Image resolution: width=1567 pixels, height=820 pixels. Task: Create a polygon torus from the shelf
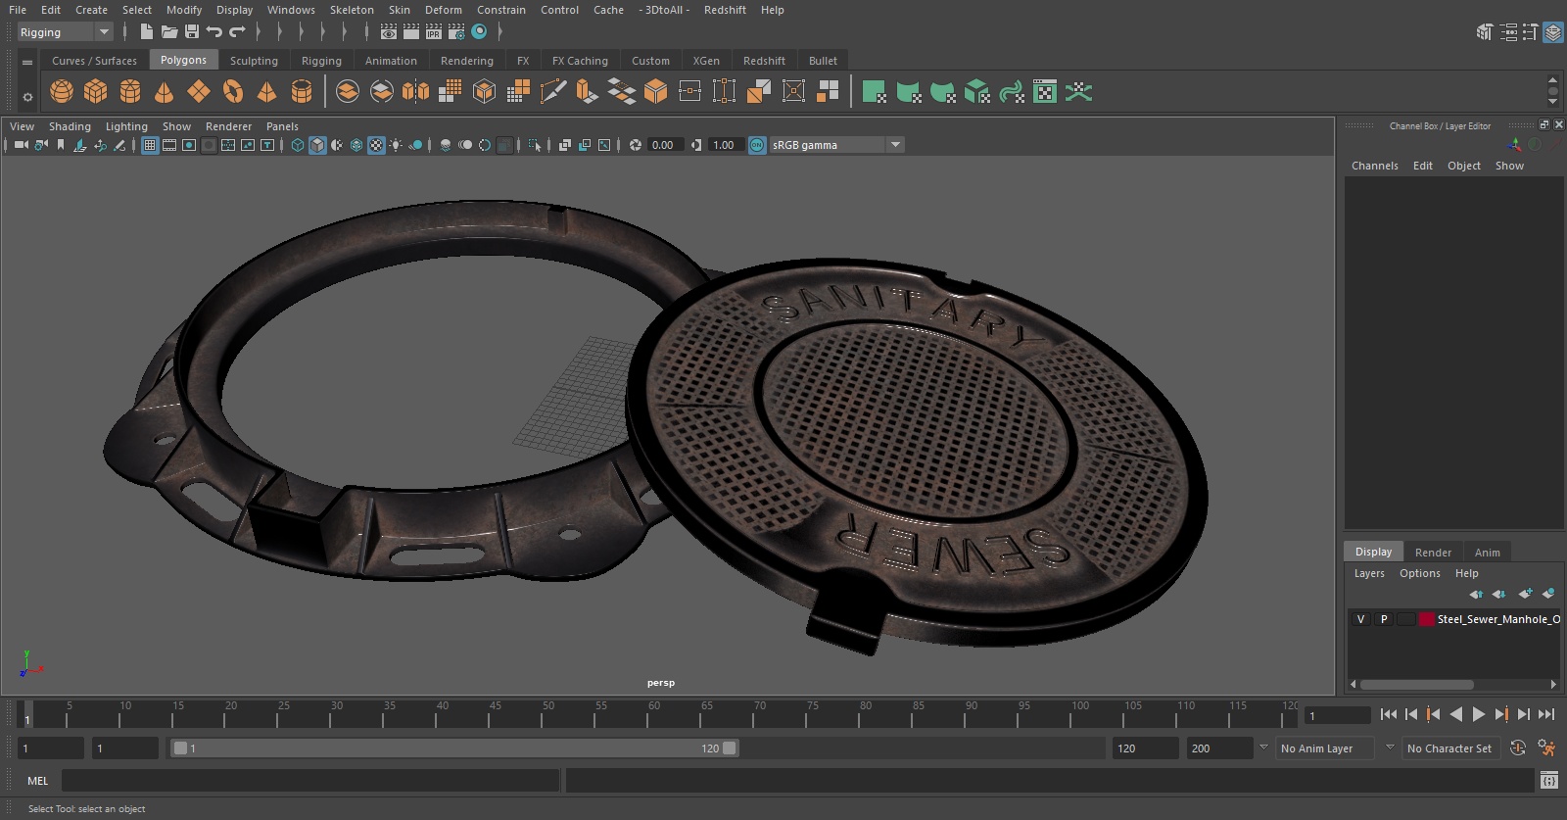[x=233, y=92]
